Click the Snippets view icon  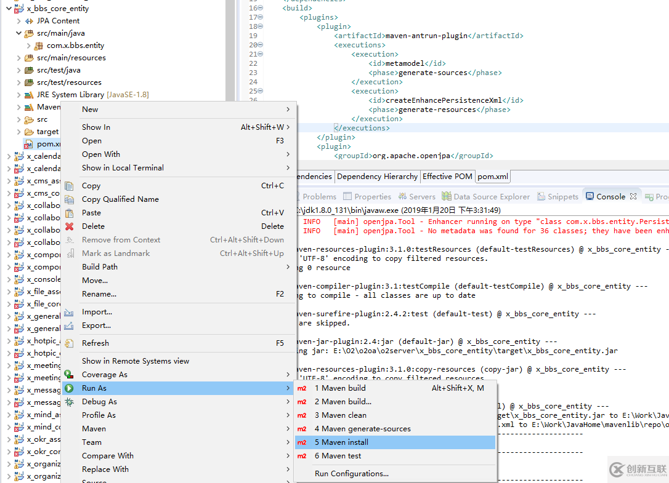541,196
